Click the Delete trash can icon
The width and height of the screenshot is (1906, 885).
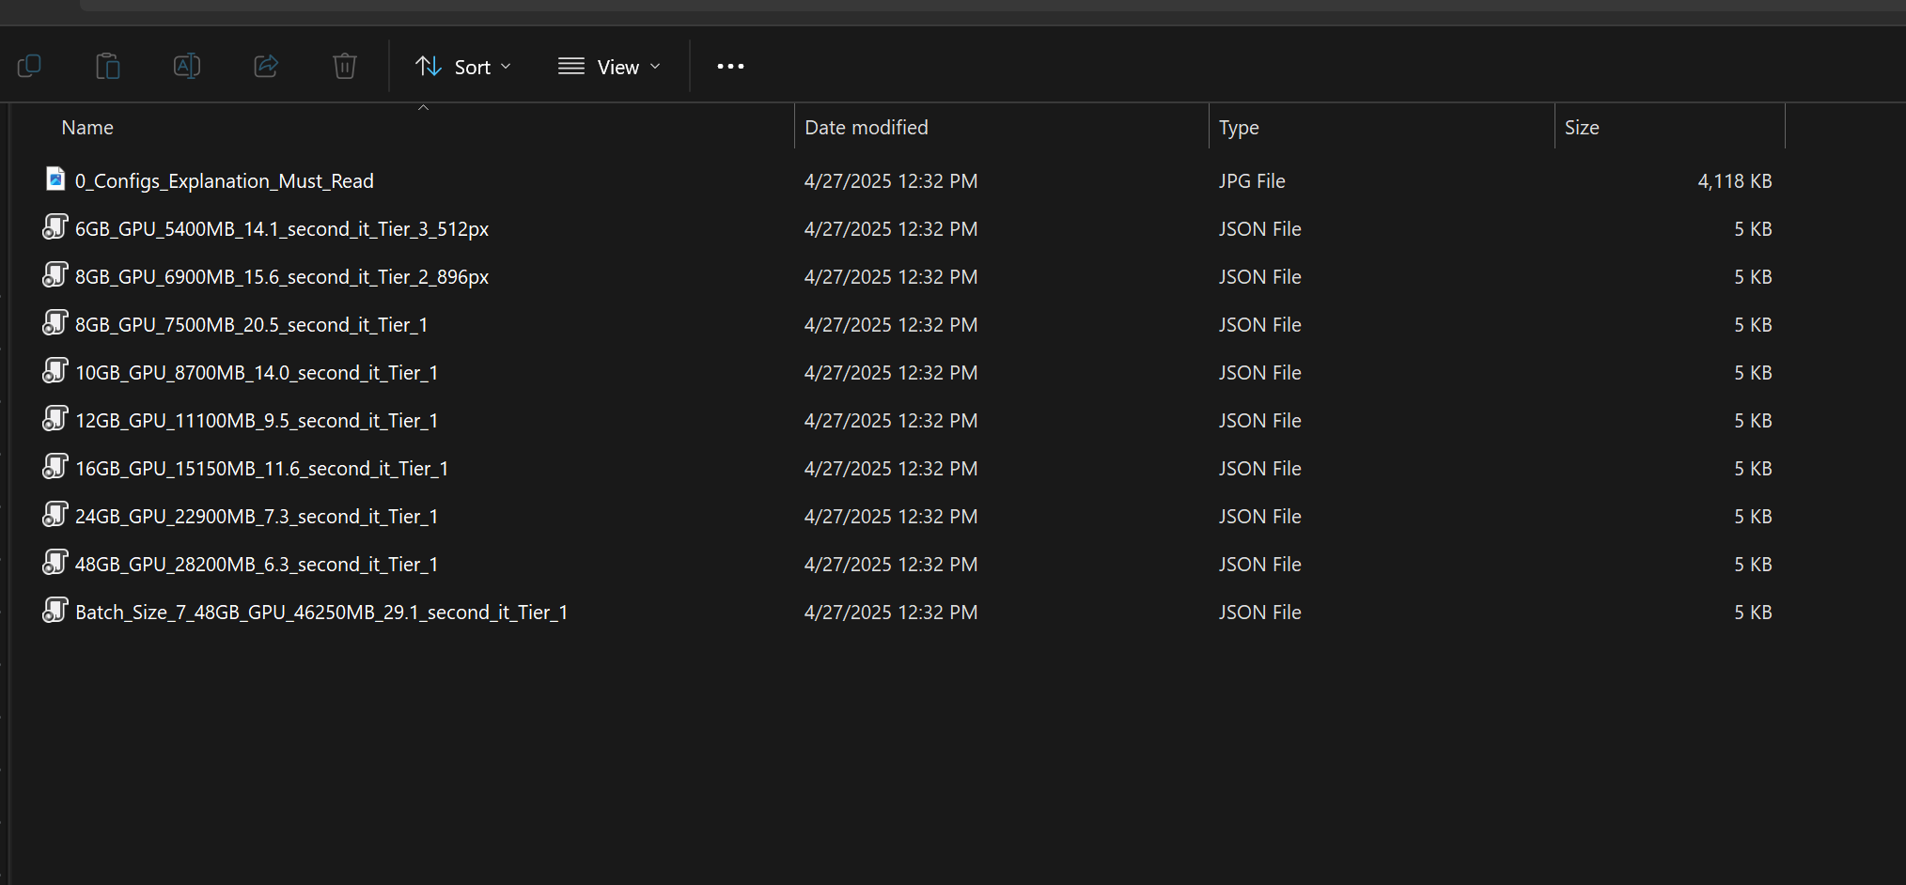(x=345, y=66)
